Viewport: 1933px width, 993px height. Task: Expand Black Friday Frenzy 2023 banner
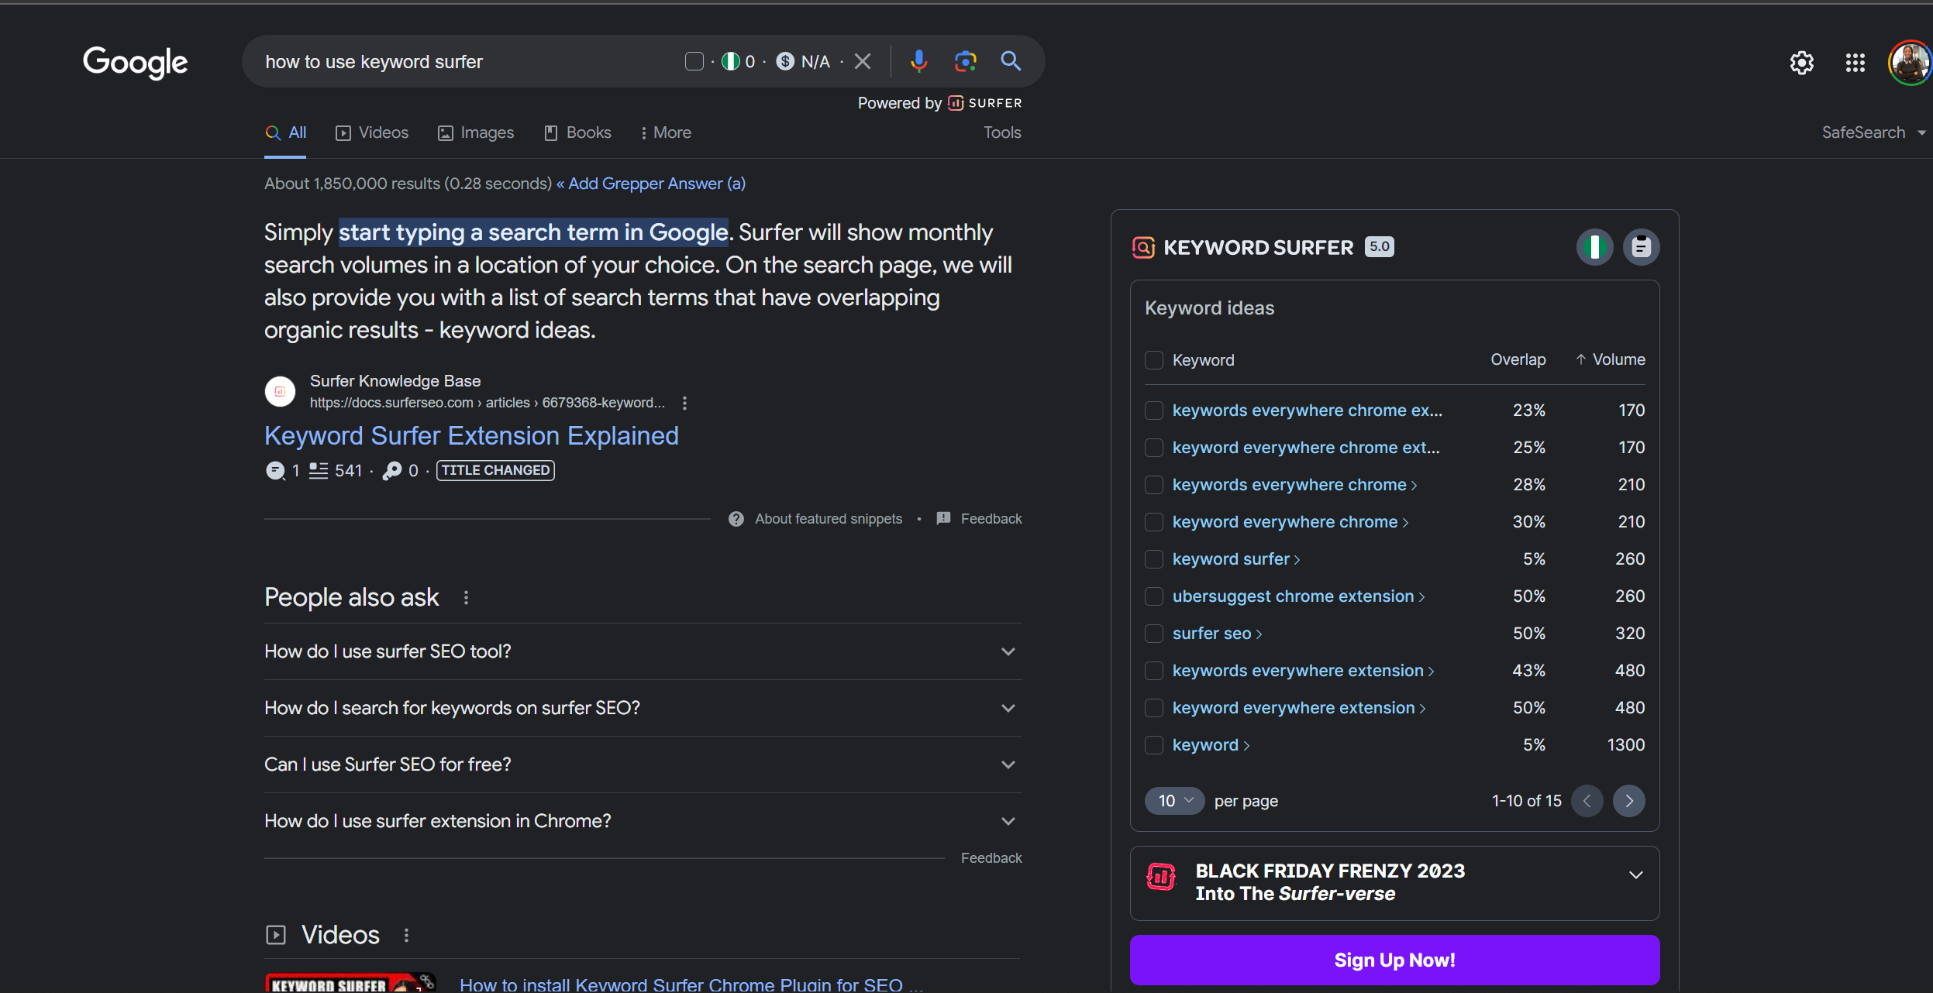pos(1635,875)
